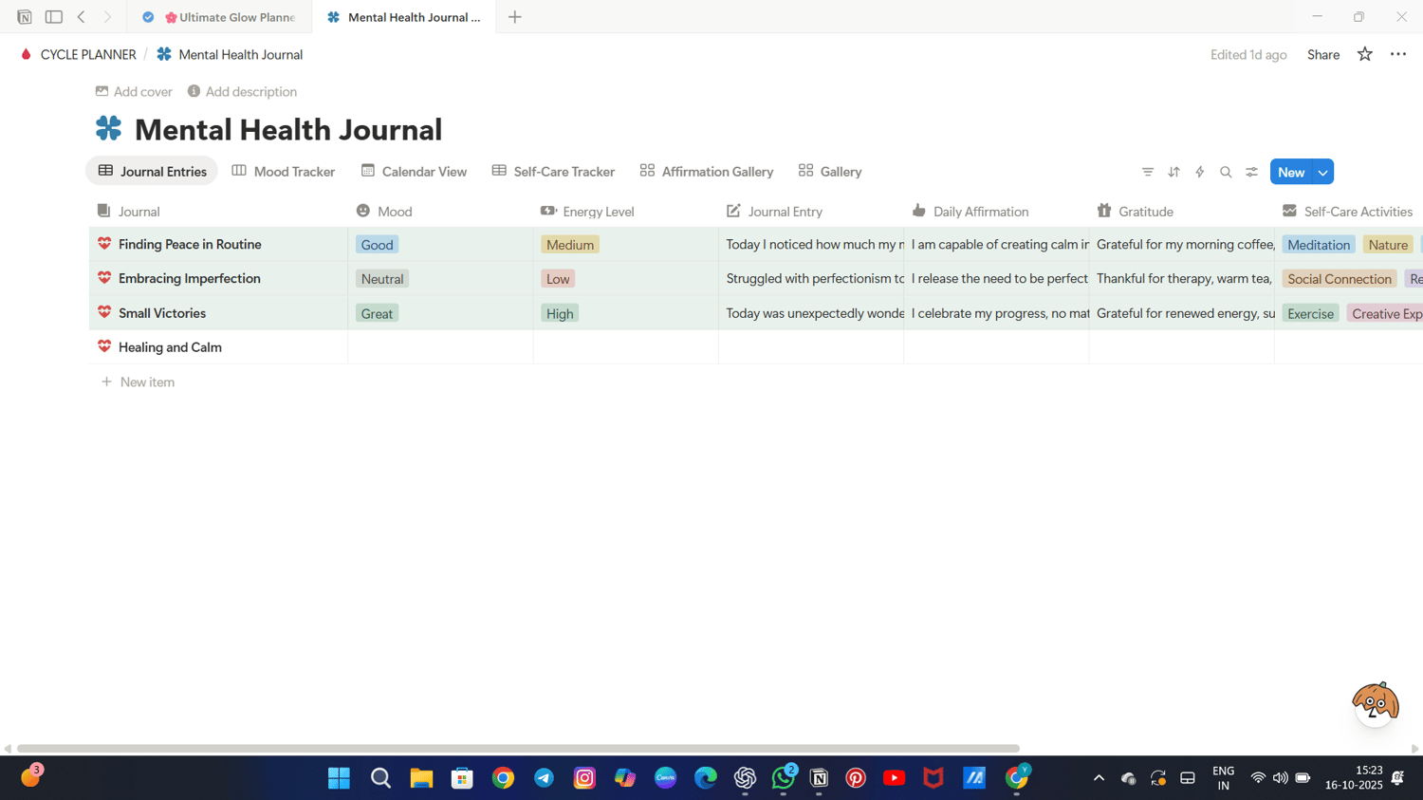Image resolution: width=1423 pixels, height=800 pixels.
Task: Open the Great mood tag selector
Action: (x=377, y=313)
